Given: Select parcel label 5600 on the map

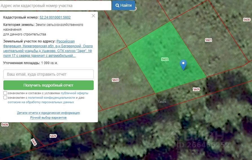Looking at the screenshot, I should 247,19.
